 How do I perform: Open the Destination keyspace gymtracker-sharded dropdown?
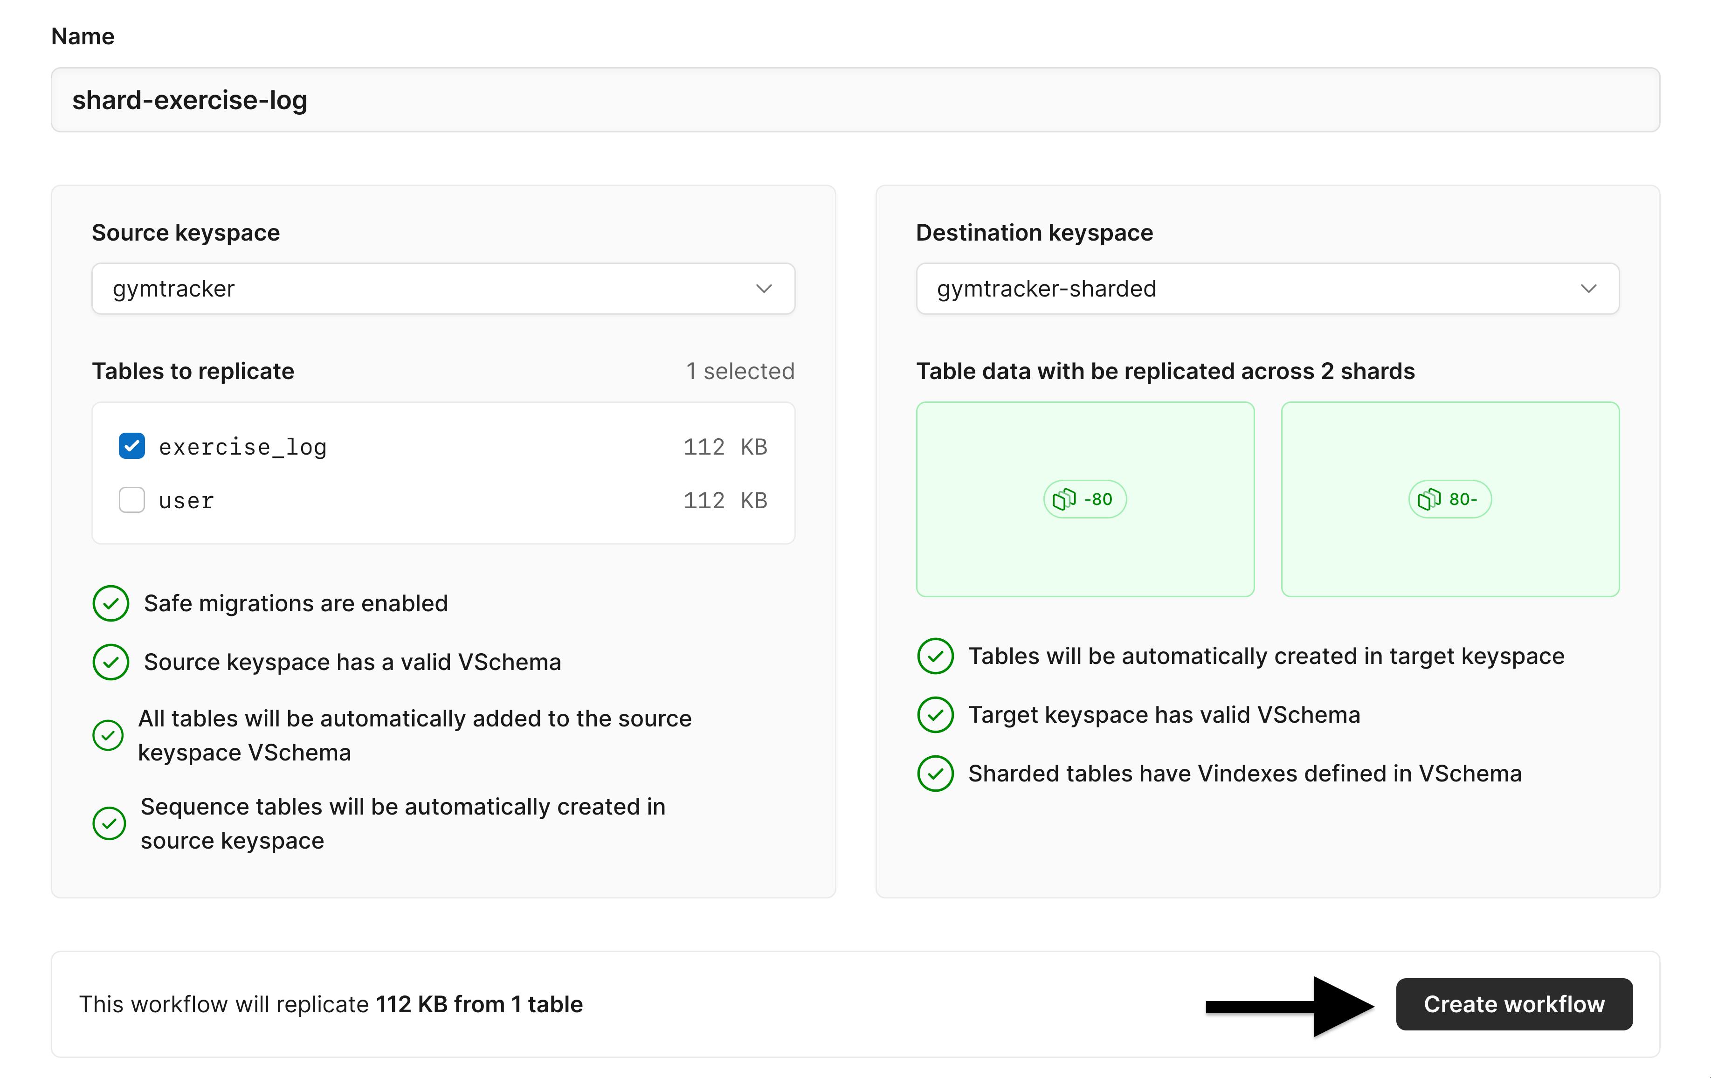tap(1267, 289)
